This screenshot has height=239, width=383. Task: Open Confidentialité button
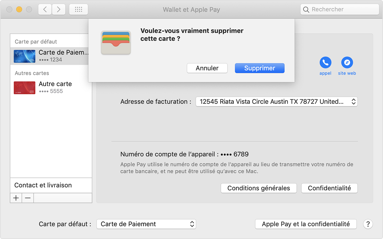329,188
